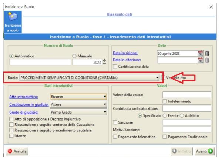Mark value as Indeterminato
The width and height of the screenshot is (222, 158).
[165, 101]
